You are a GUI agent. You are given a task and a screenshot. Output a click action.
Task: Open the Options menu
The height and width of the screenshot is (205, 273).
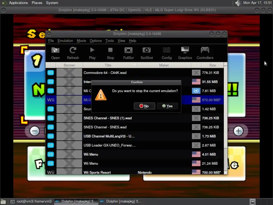coord(96,41)
